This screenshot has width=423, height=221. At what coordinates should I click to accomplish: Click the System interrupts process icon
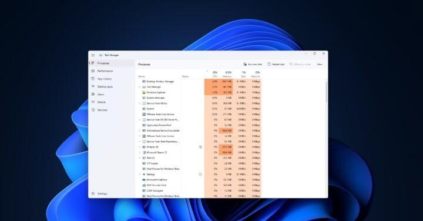144,98
